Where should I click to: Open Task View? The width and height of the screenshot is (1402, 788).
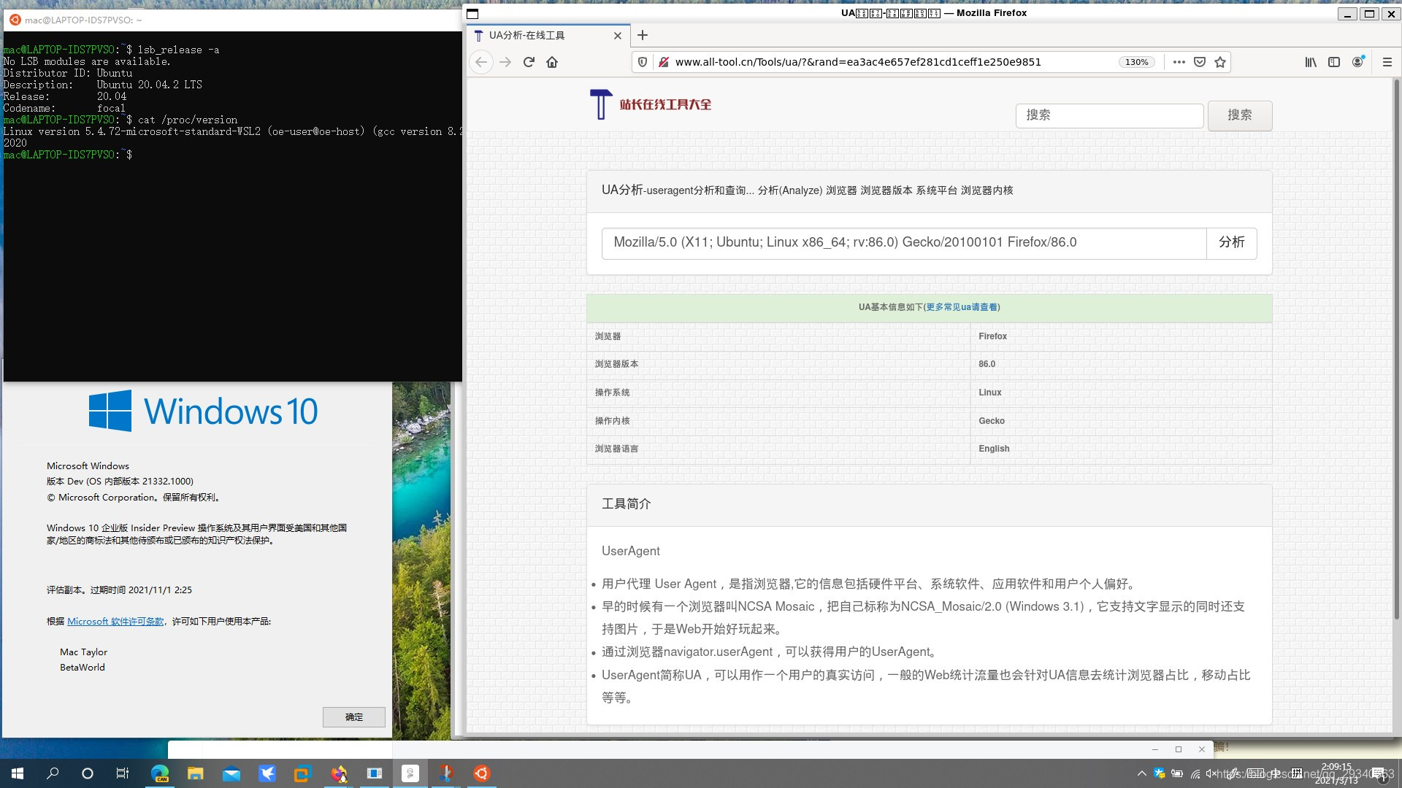[x=123, y=773]
